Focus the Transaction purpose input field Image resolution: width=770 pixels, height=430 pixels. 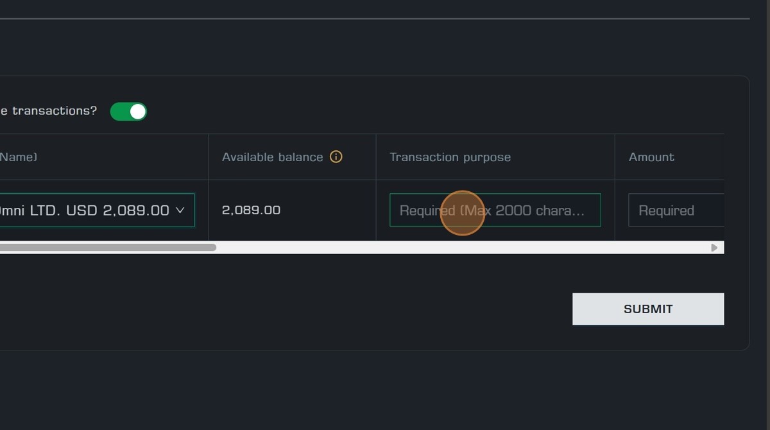(495, 211)
